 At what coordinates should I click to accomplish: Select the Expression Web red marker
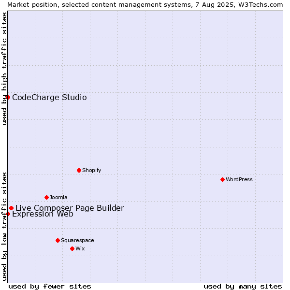8,214
